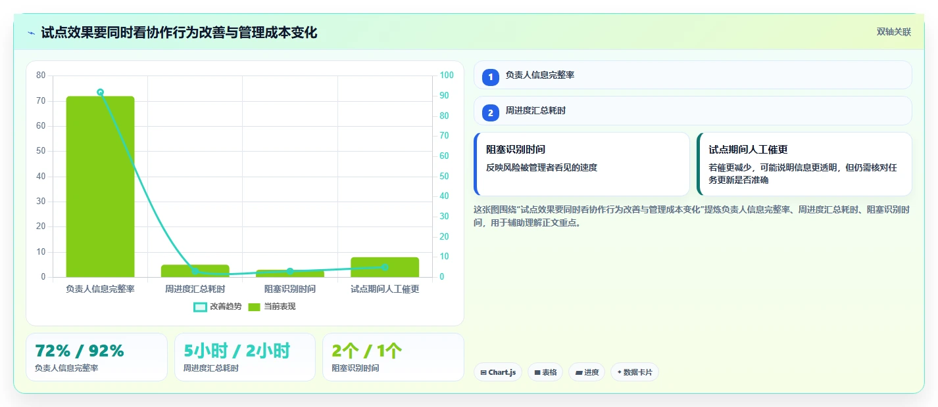Click the x-axis label 阻塞识别时间
The width and height of the screenshot is (938, 407).
pyautogui.click(x=290, y=289)
